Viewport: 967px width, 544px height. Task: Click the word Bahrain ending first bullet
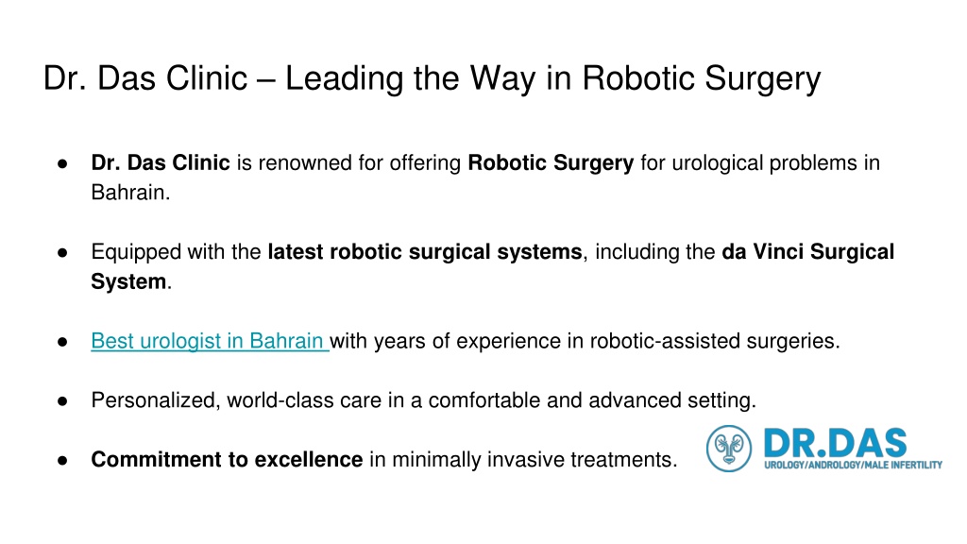point(130,193)
